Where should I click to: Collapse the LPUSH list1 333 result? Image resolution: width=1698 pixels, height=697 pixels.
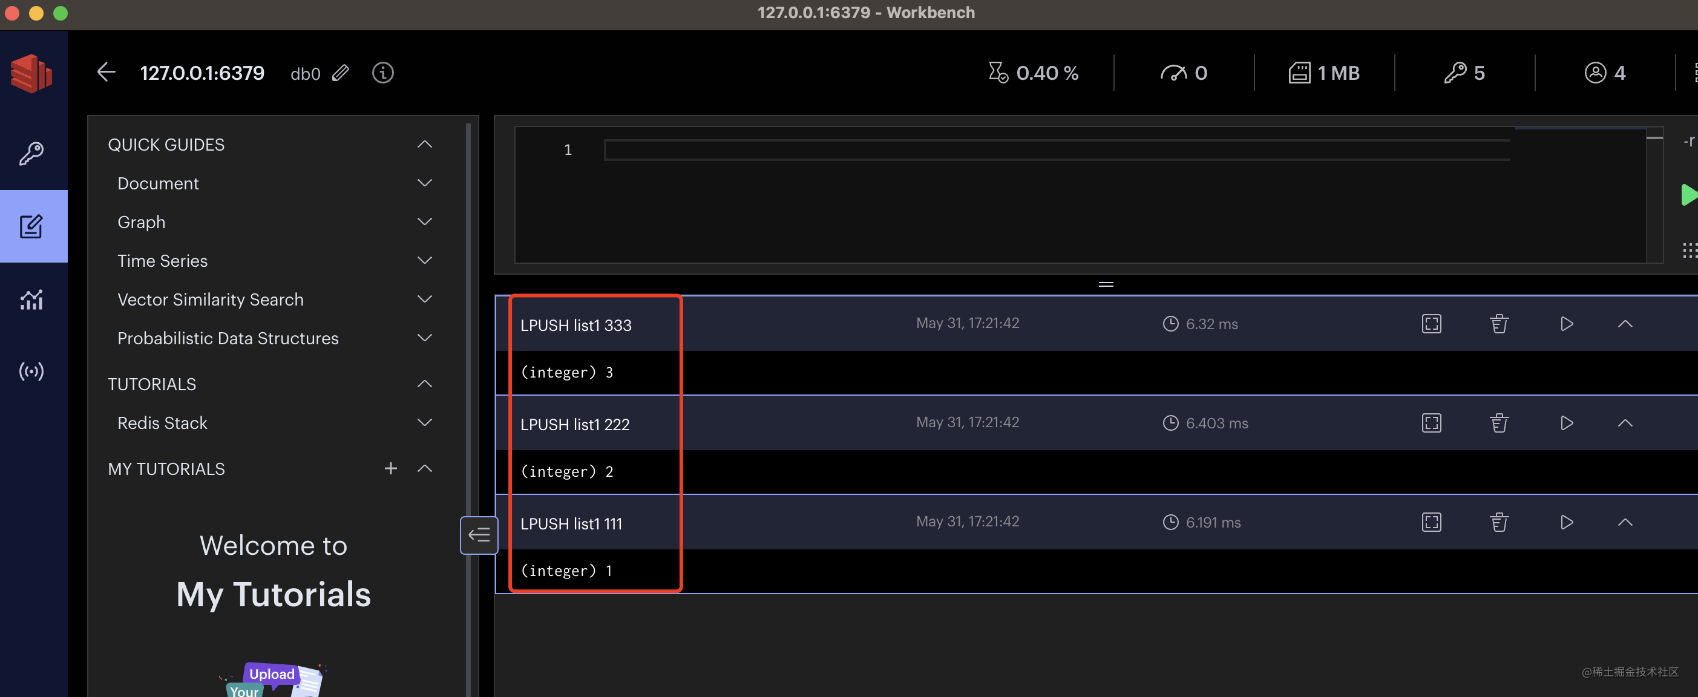tap(1625, 324)
